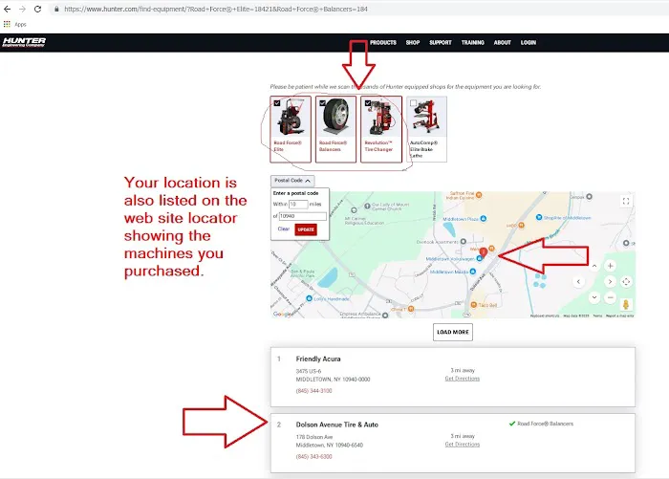Viewport: 669px width, 479px height.
Task: Click the Middletown Mazda map marker
Action: pyautogui.click(x=472, y=272)
